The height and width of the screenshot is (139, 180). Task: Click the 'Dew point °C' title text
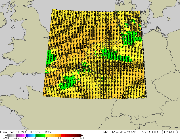[14, 132]
